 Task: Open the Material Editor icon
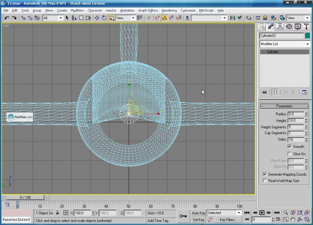coord(273,18)
